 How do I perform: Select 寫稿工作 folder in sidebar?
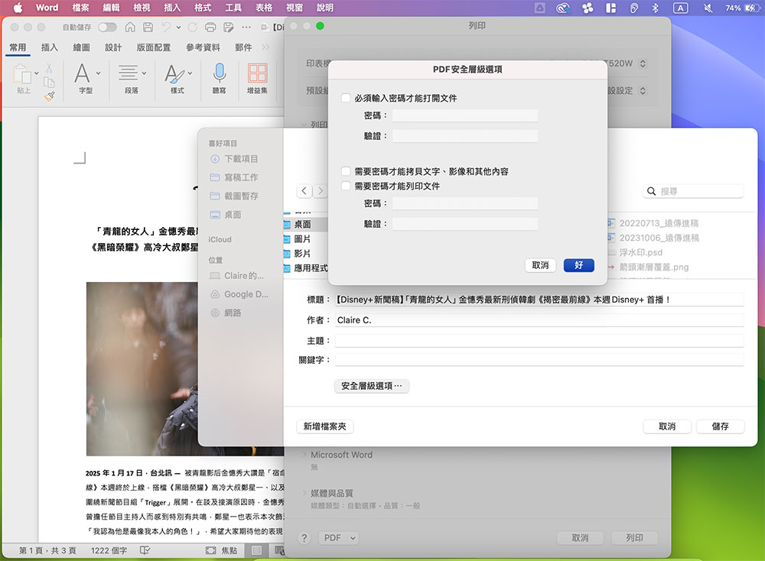tap(234, 177)
